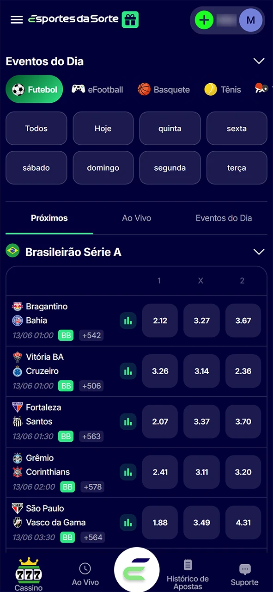273x592 pixels.
Task: Open the profile avatar M
Action: click(x=251, y=20)
